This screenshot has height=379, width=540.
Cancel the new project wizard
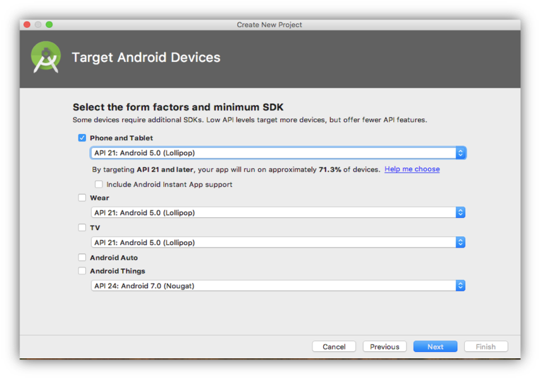pos(334,346)
